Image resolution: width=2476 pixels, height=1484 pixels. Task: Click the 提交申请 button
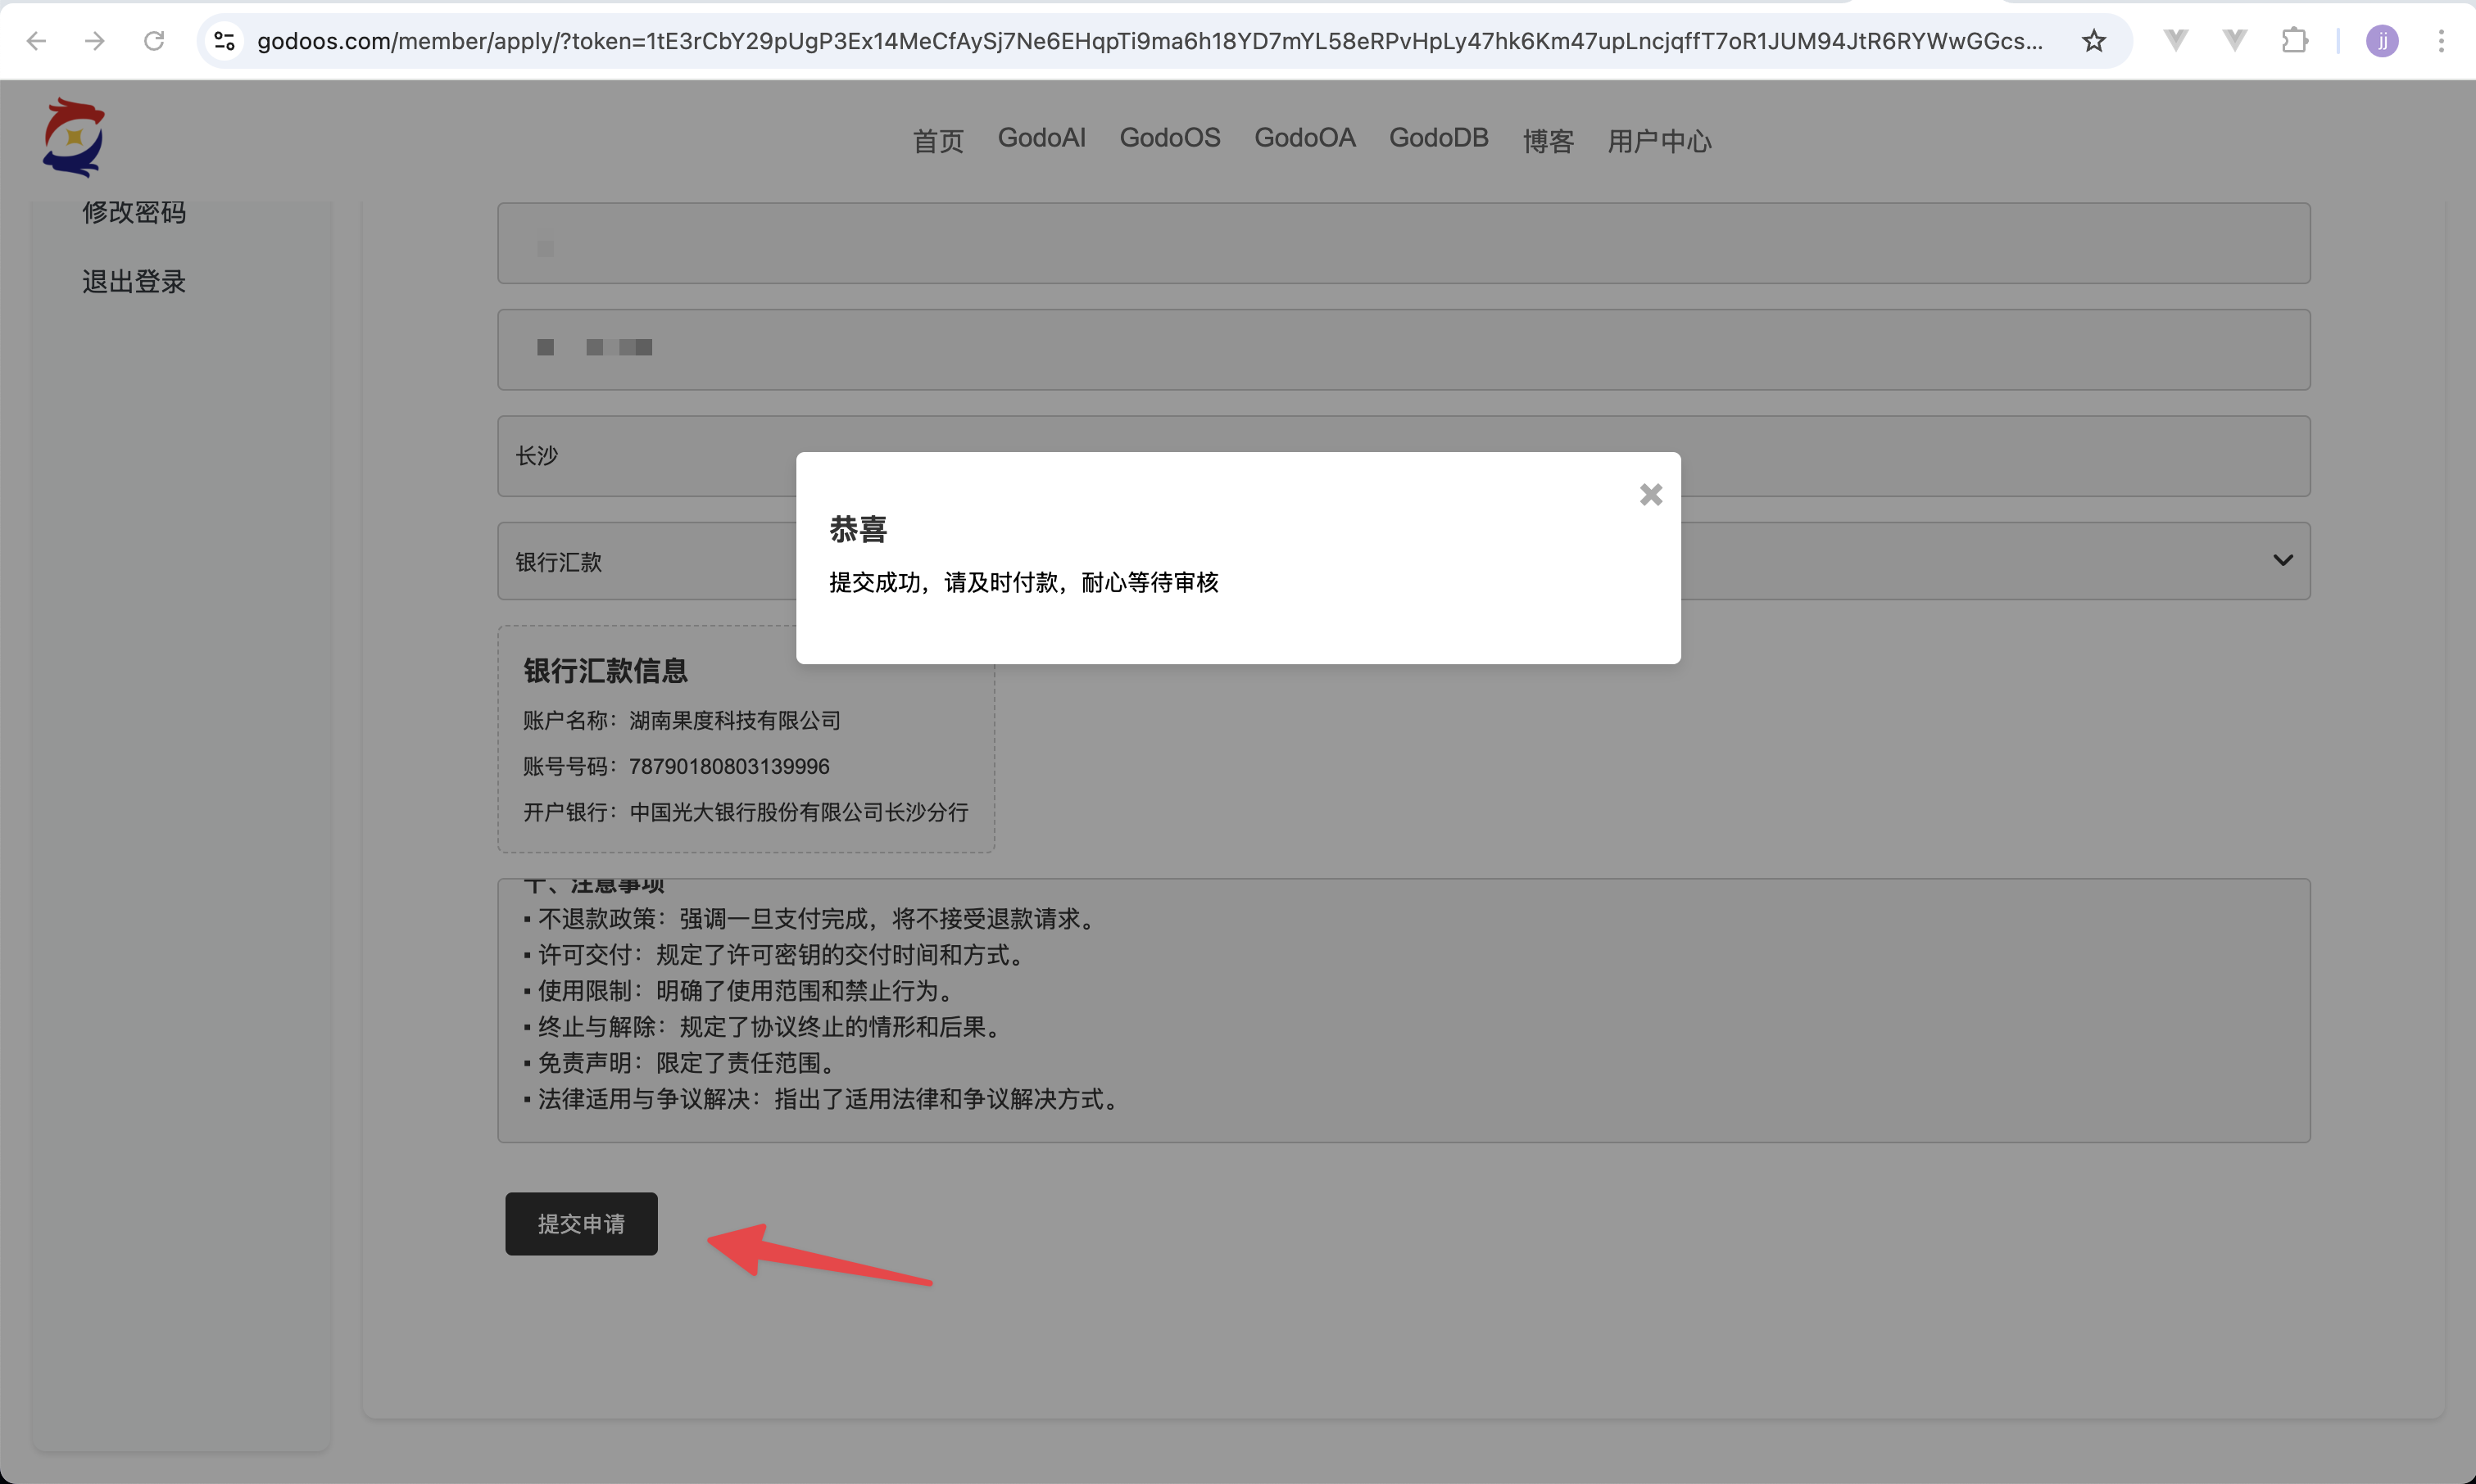pos(581,1223)
